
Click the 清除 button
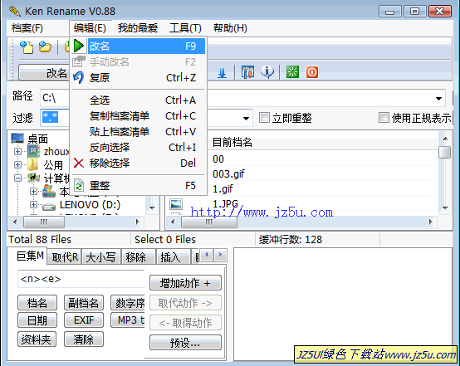click(x=84, y=339)
